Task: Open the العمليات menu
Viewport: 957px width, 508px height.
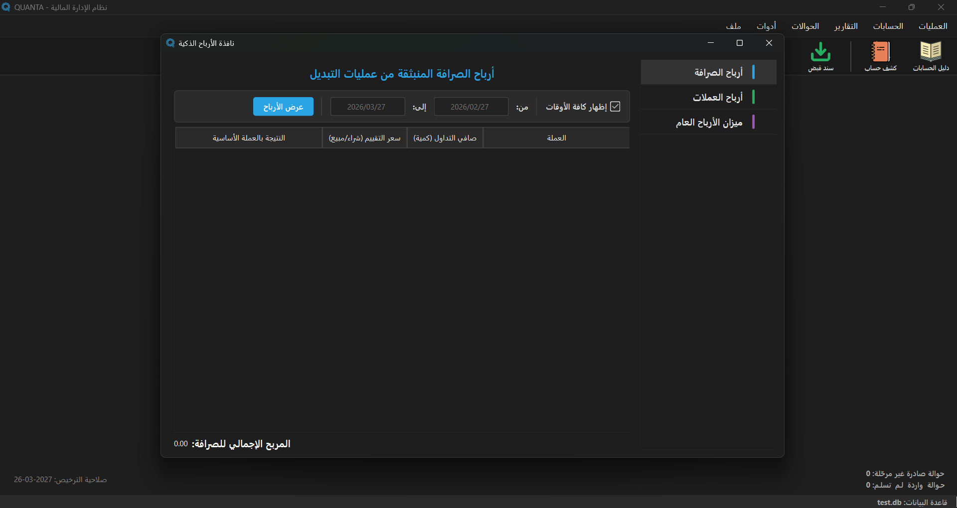Action: click(933, 26)
